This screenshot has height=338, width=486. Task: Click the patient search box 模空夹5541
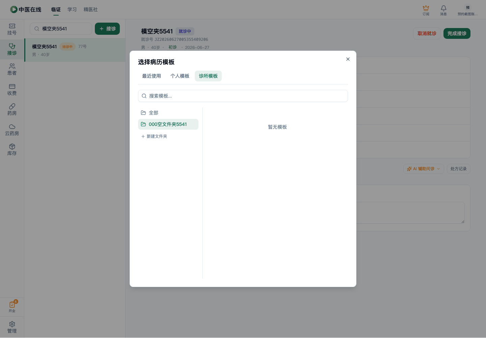click(61, 29)
